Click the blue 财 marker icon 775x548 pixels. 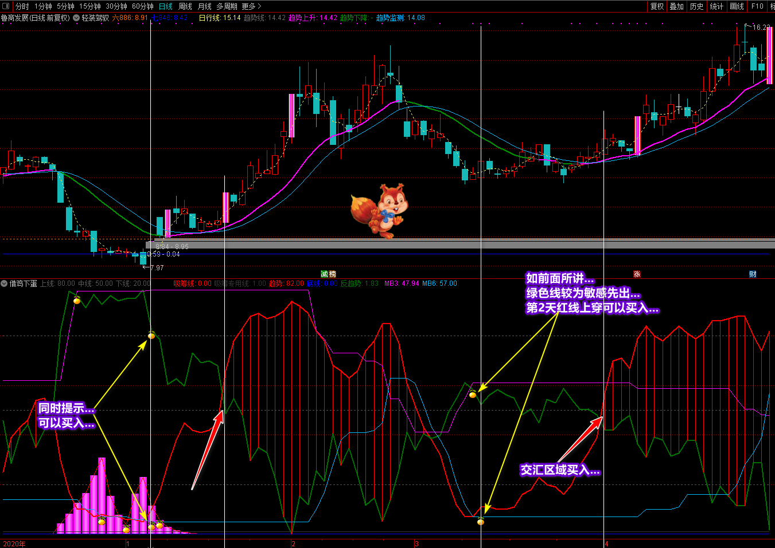(753, 274)
